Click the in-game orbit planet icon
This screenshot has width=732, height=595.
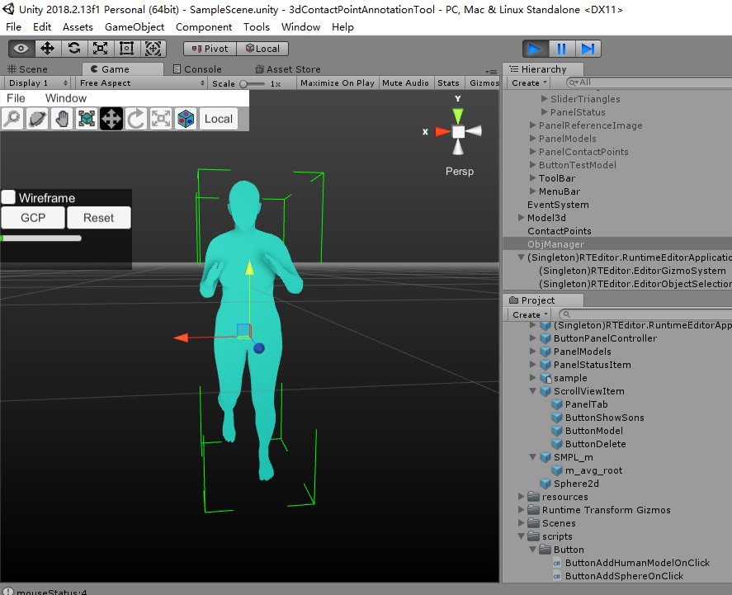point(37,119)
